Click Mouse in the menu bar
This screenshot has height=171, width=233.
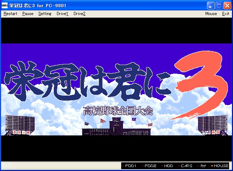[x=211, y=14]
